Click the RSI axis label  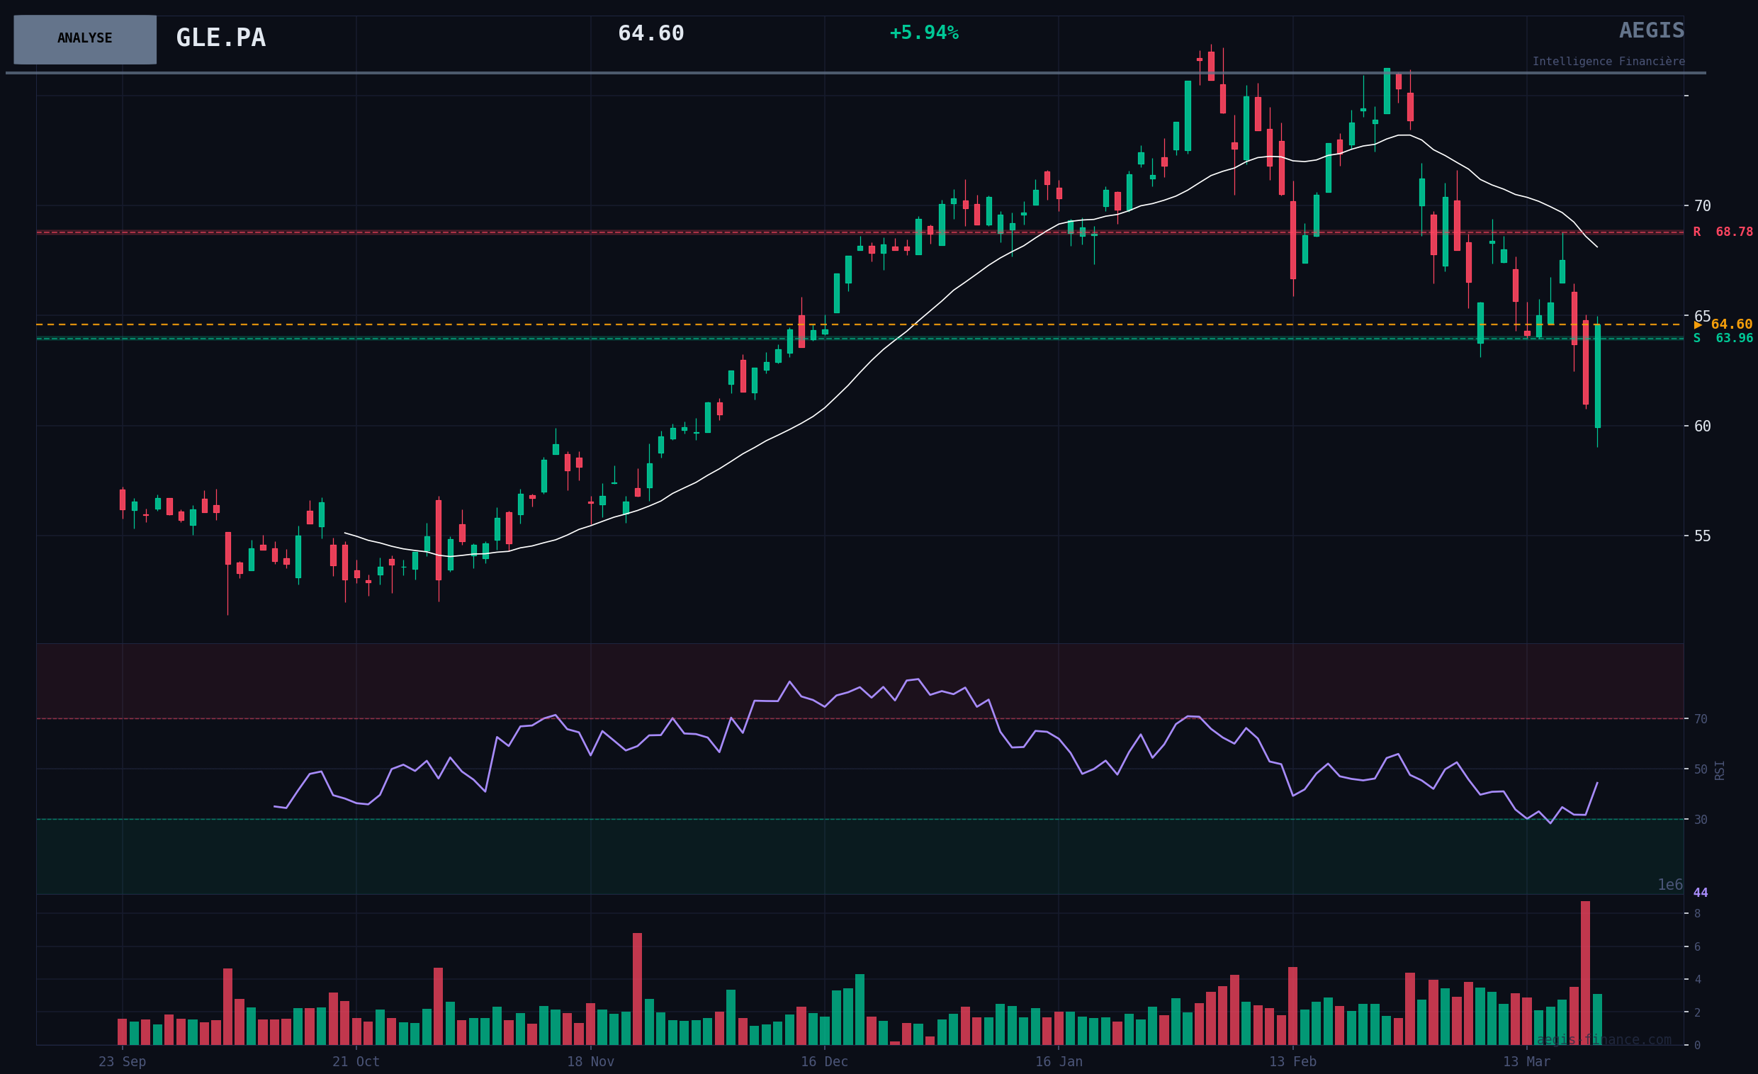pyautogui.click(x=1720, y=770)
